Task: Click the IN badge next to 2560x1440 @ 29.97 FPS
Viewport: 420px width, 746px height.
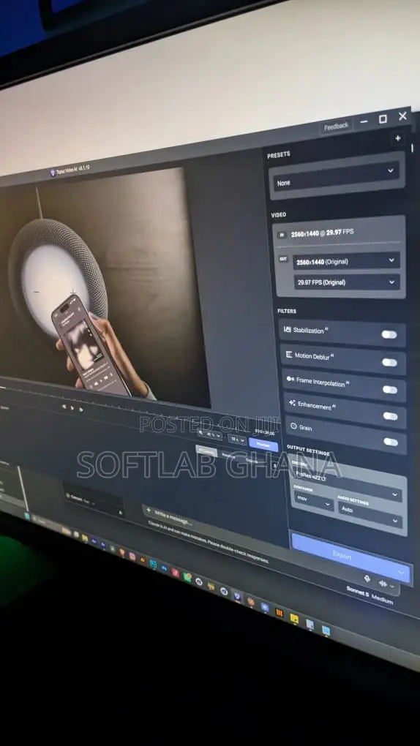Action: click(282, 235)
